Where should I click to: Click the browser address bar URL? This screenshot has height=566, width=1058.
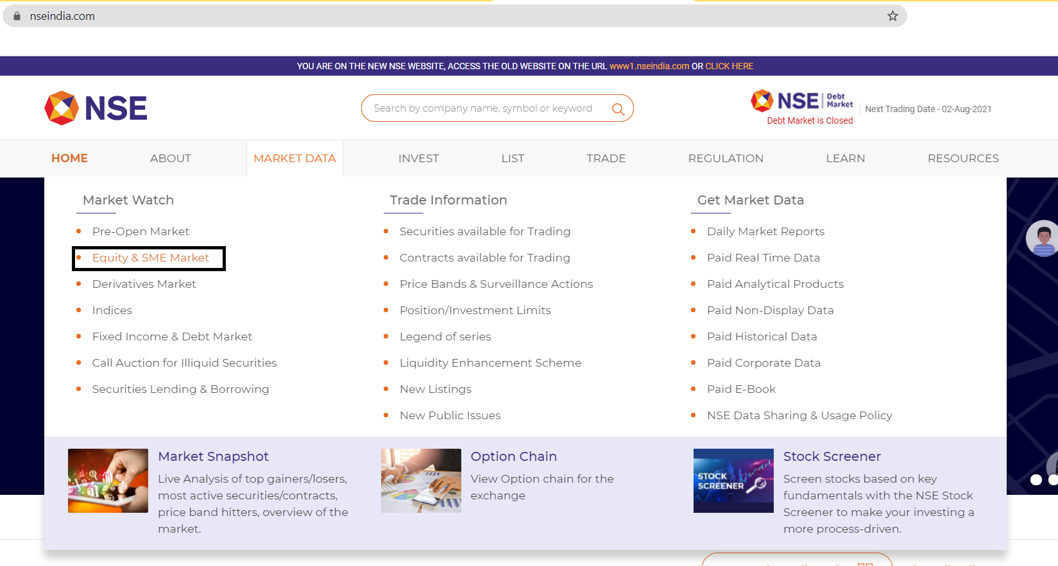tap(62, 16)
